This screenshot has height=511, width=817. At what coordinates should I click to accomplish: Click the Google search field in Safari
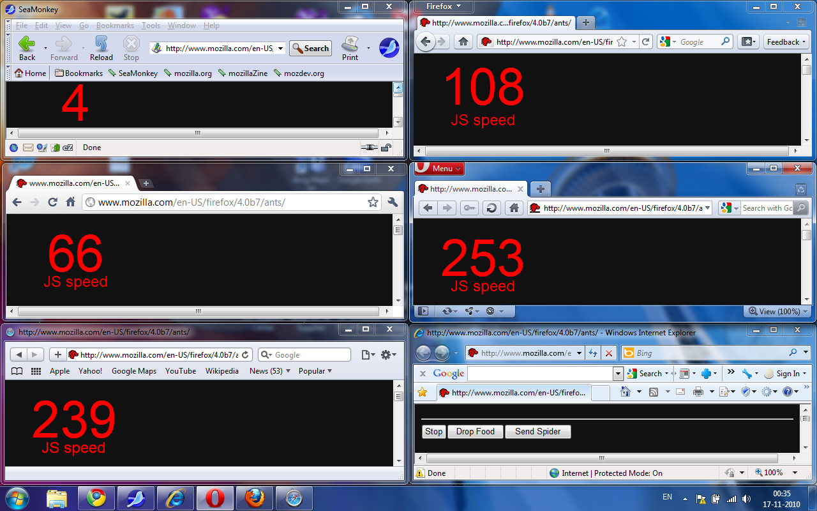click(304, 355)
